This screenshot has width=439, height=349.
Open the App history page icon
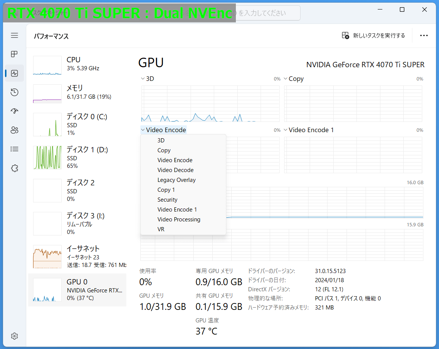14,92
